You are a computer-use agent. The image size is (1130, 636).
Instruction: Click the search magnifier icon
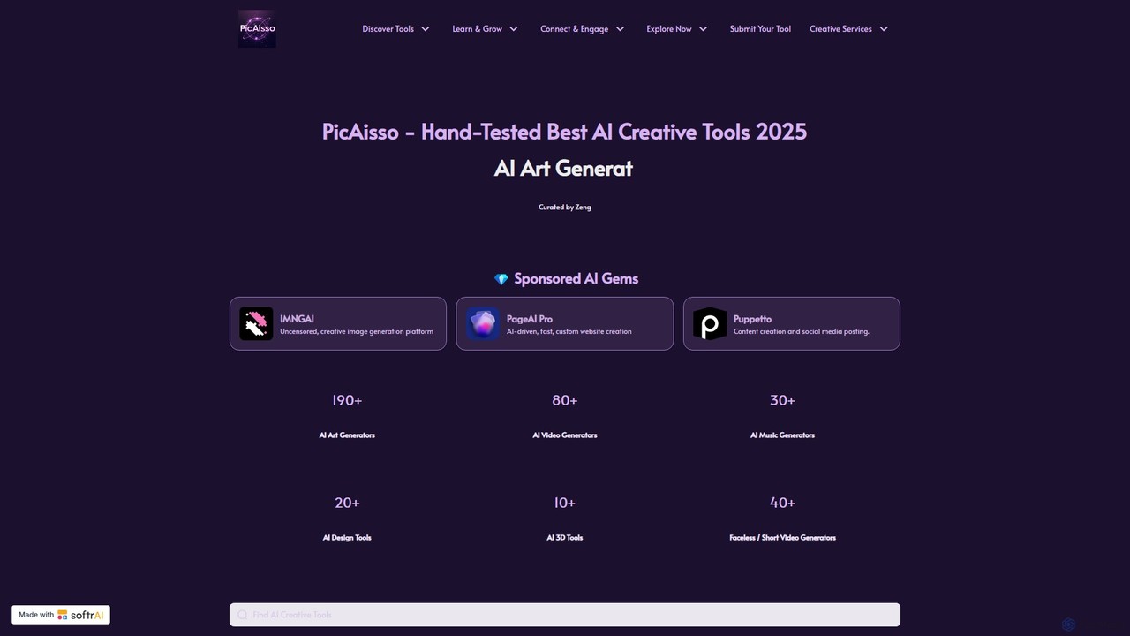pyautogui.click(x=243, y=615)
